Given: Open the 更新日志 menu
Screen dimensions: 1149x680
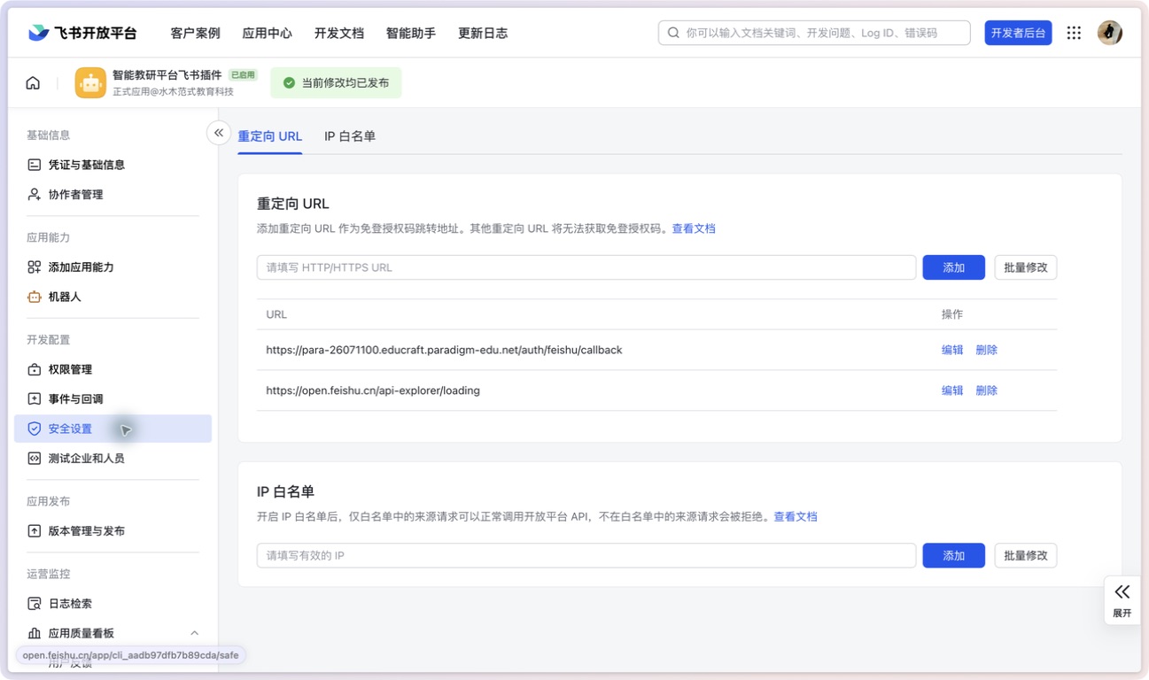Looking at the screenshot, I should [x=482, y=33].
